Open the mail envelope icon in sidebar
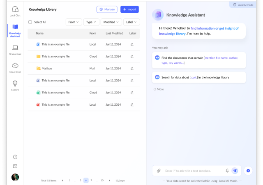Image resolution: width=263 pixels, height=185 pixels. pos(15,166)
